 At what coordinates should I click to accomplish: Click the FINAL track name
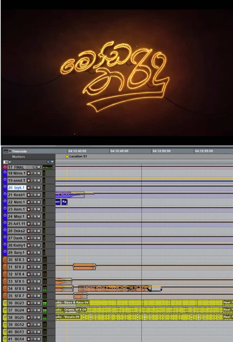point(19,167)
